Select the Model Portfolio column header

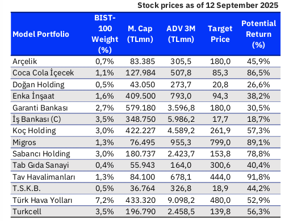tap(41, 34)
